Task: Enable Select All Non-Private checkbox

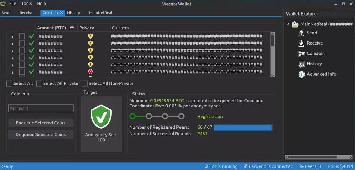Action: pyautogui.click(x=85, y=84)
